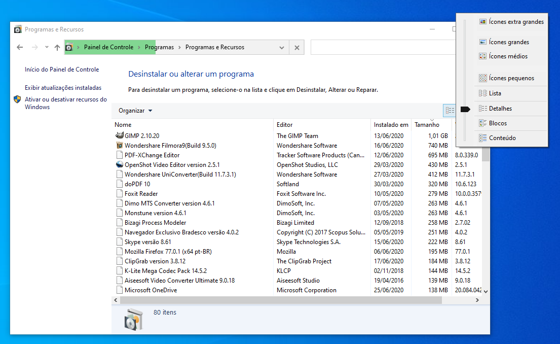Sort by the Nome column header
560x344 pixels.
pyautogui.click(x=193, y=125)
